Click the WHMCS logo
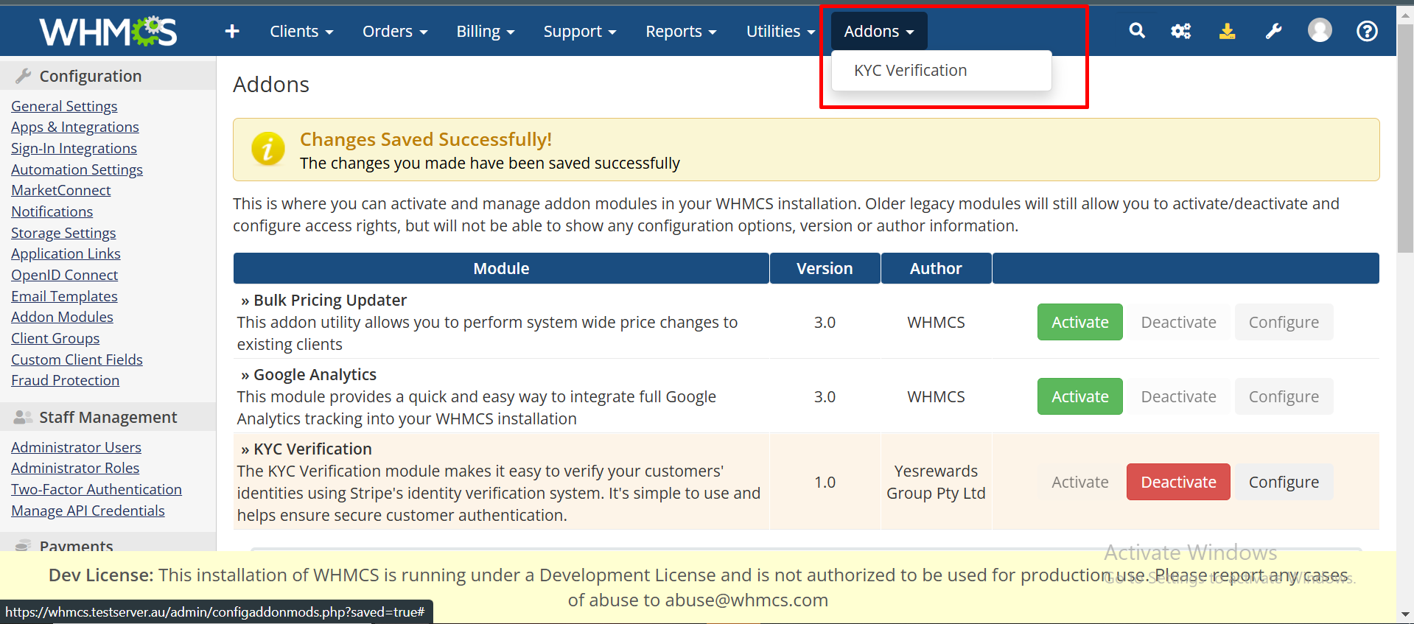The image size is (1414, 624). coord(108,32)
